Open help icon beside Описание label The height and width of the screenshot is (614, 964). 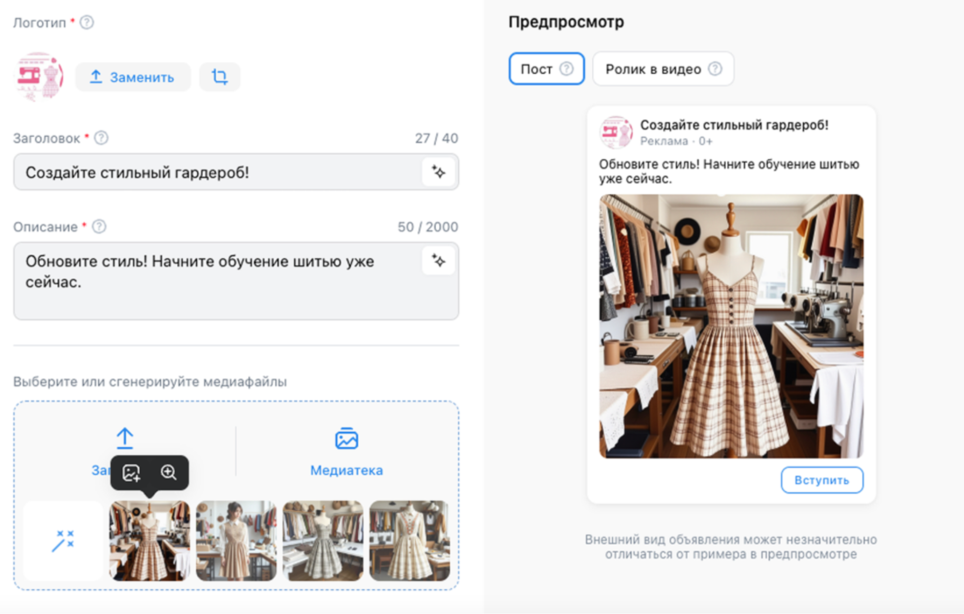pos(99,227)
